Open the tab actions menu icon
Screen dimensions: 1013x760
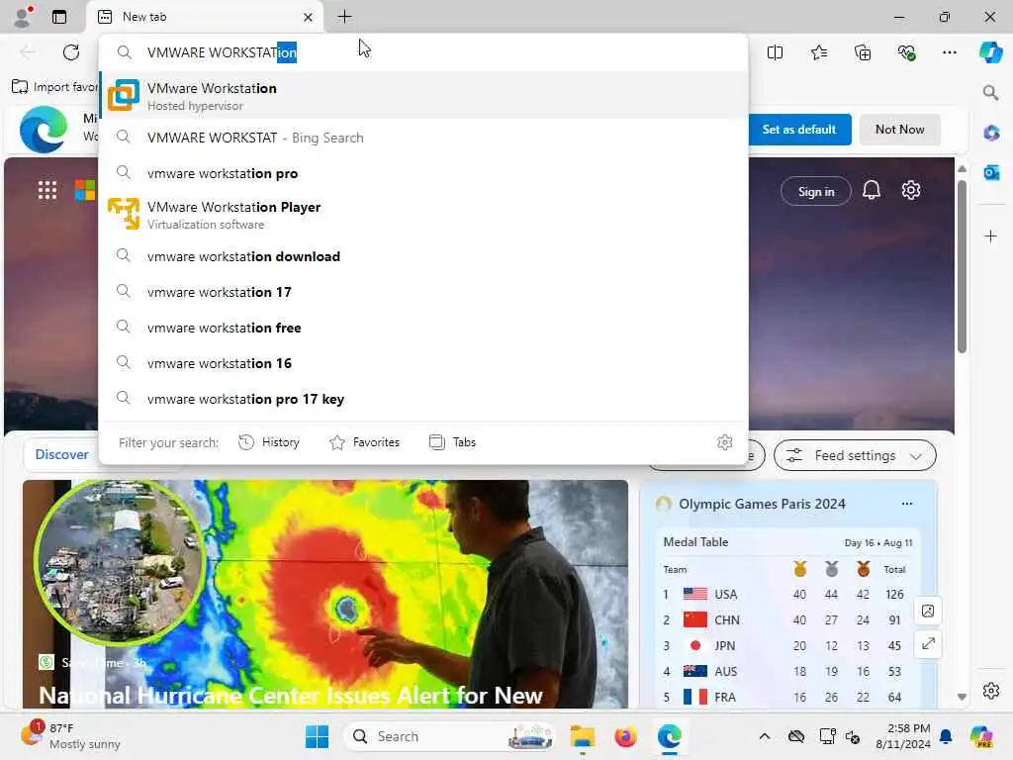point(59,17)
